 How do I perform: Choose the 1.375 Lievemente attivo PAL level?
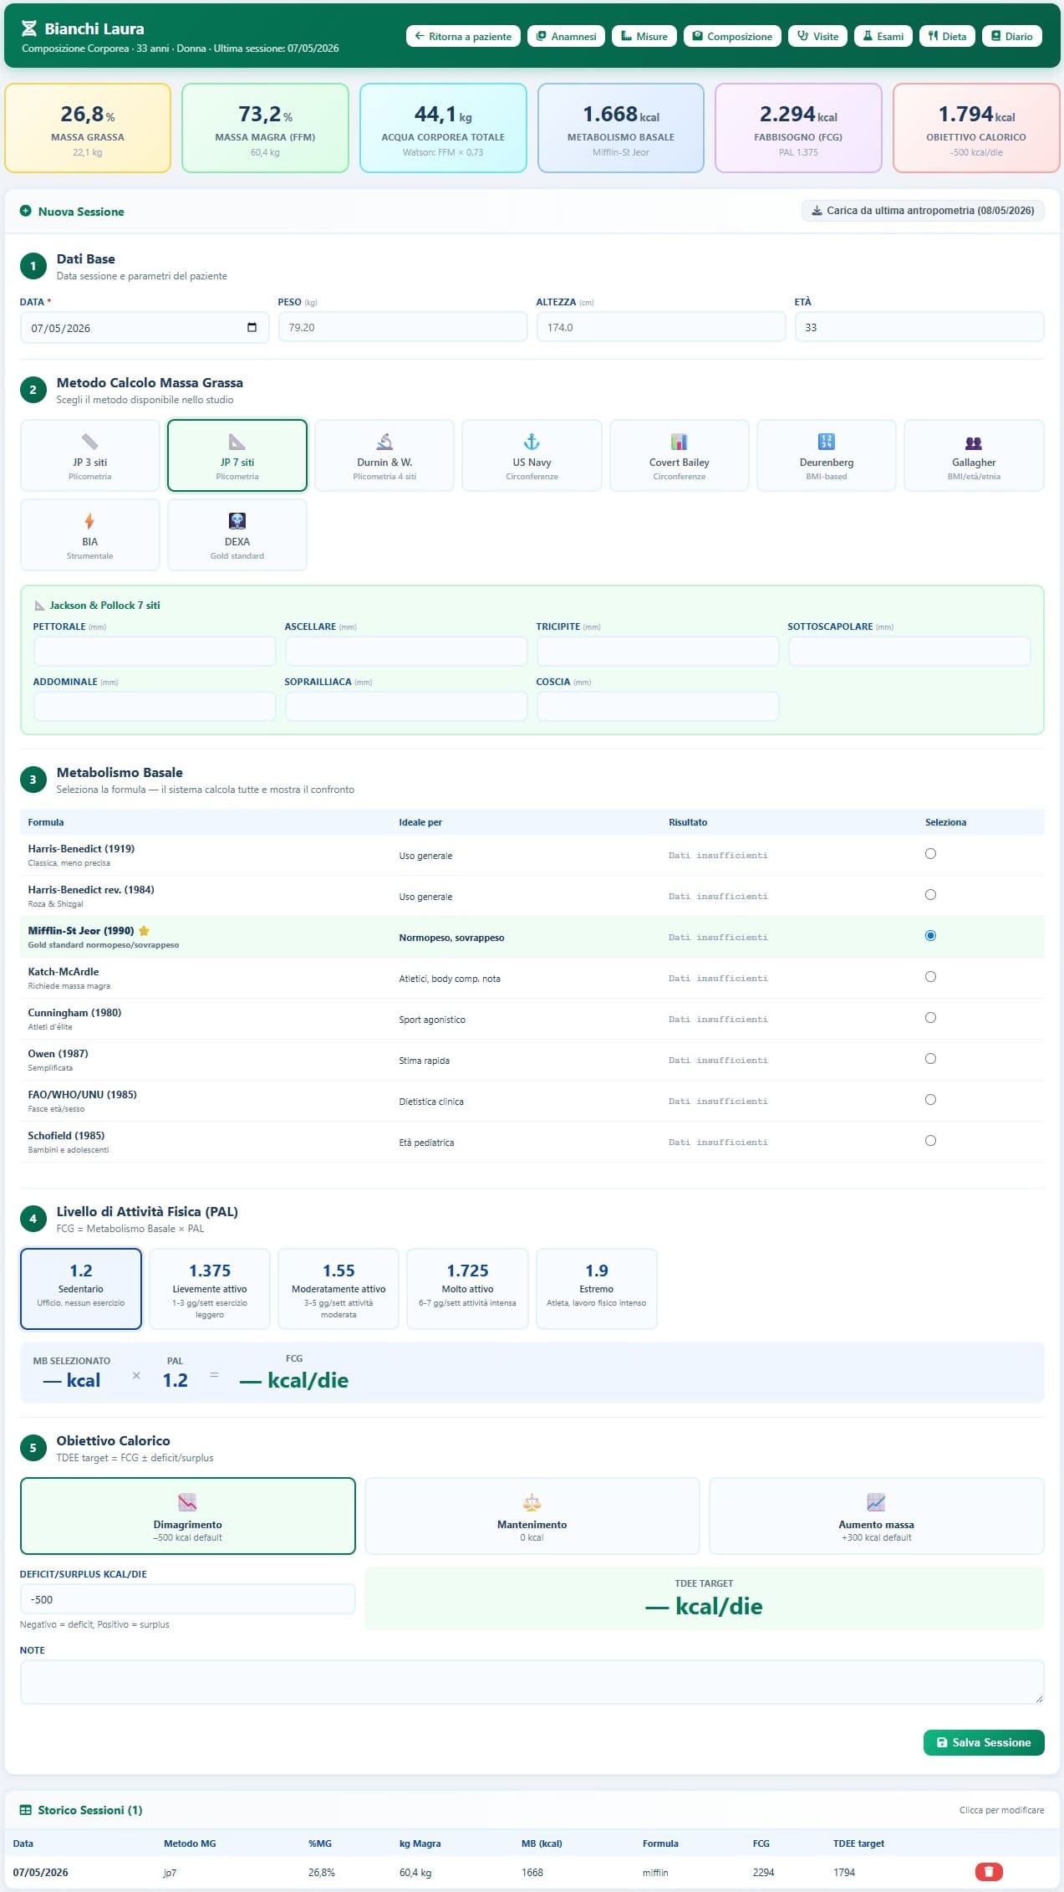[210, 1289]
